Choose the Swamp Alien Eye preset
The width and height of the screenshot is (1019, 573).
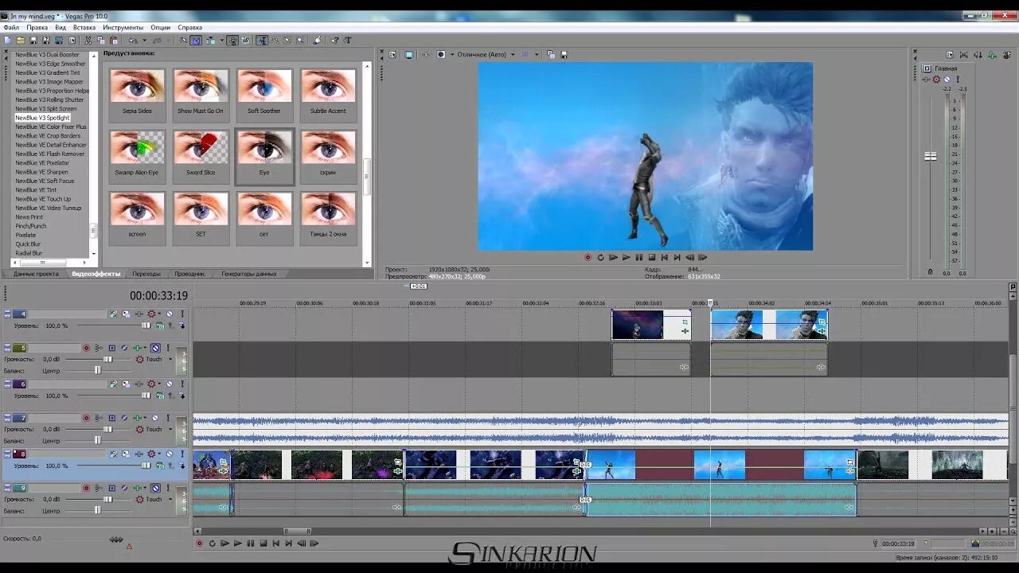point(138,155)
